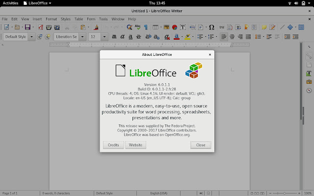This screenshot has height=196, width=314.
Task: Select Center Horizontally paragraph toggle
Action: 232,37
